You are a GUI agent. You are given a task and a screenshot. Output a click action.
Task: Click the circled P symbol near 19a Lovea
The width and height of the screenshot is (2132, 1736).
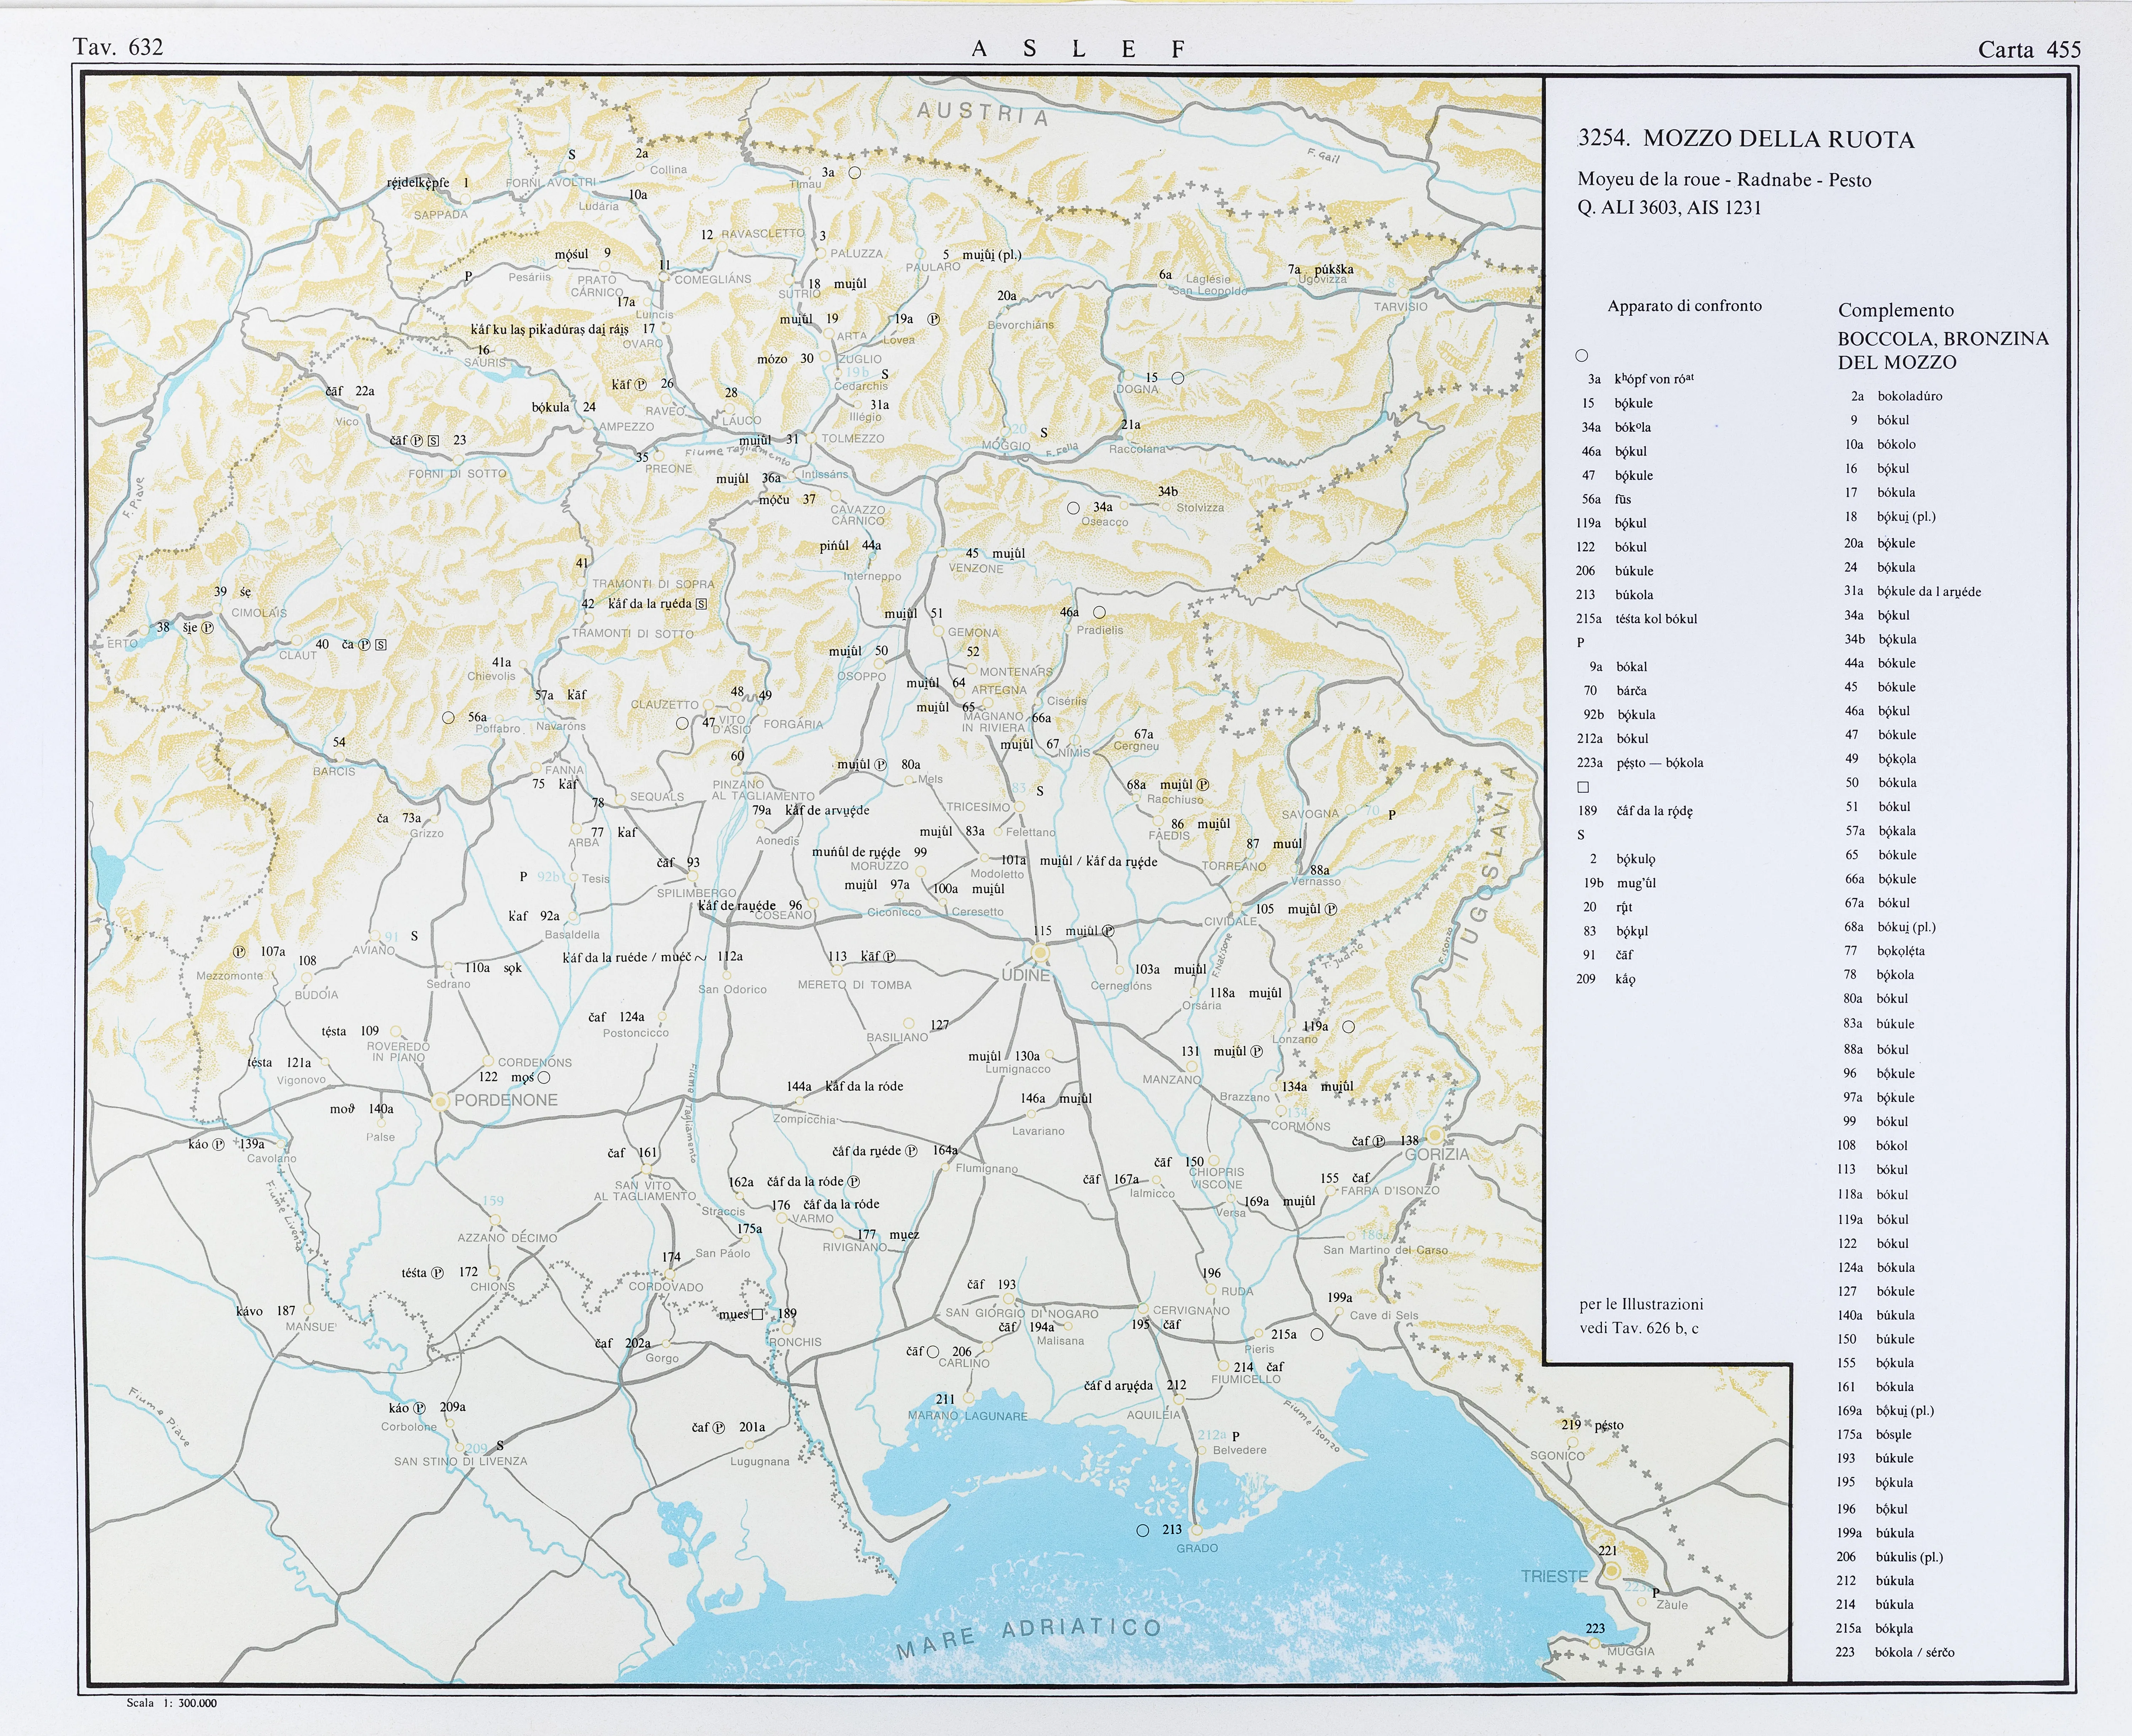click(x=934, y=319)
